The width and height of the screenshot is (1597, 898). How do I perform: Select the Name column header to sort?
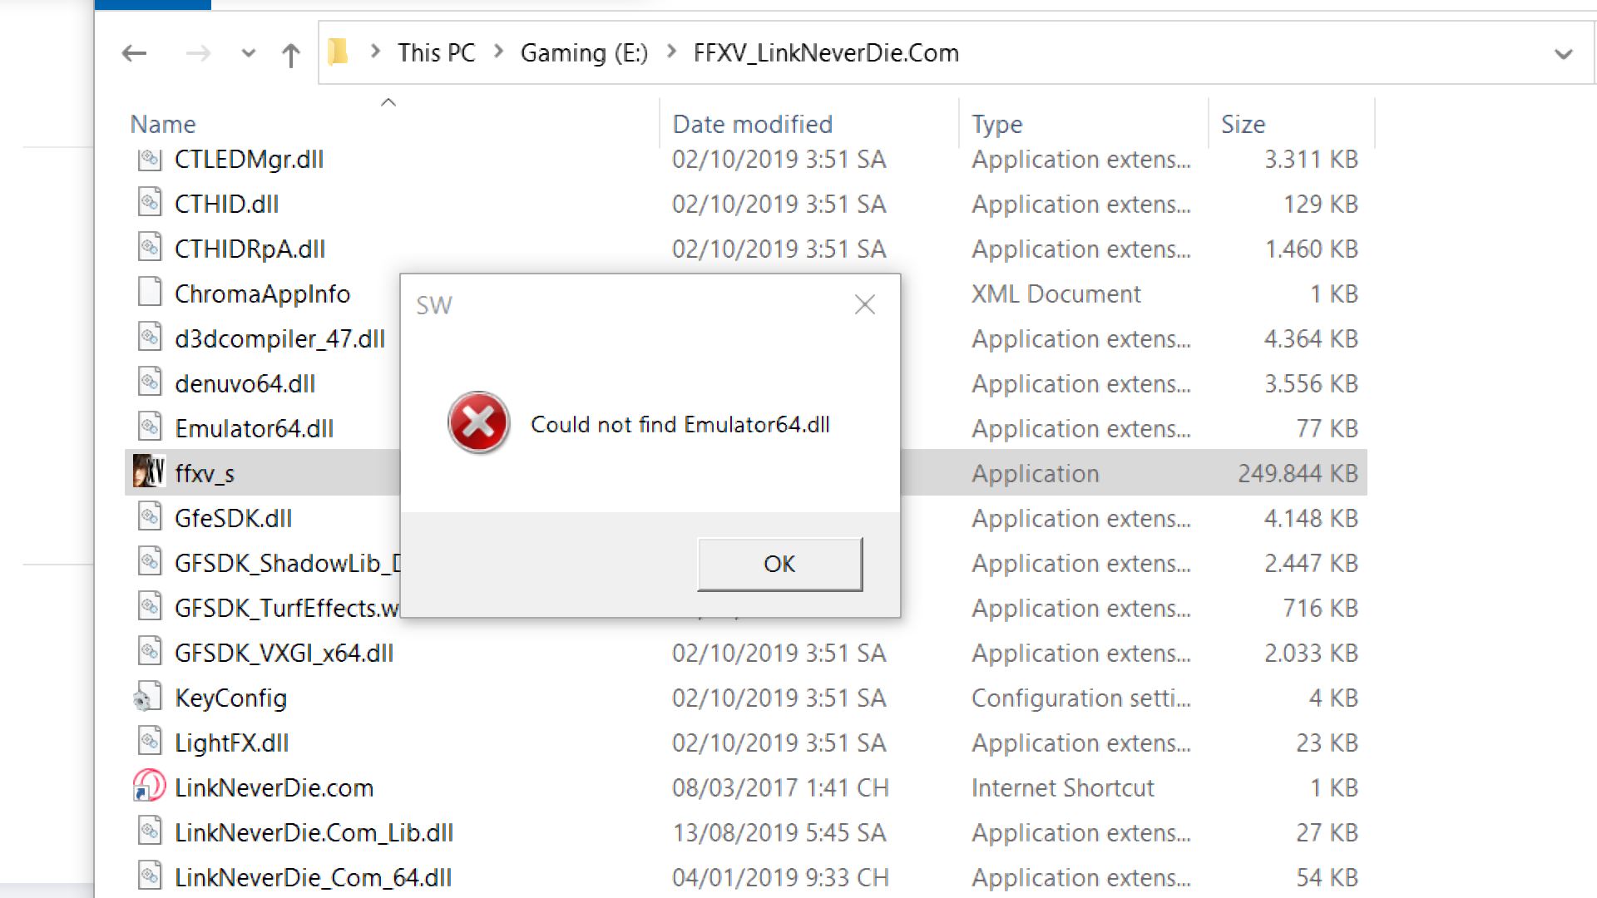click(162, 124)
